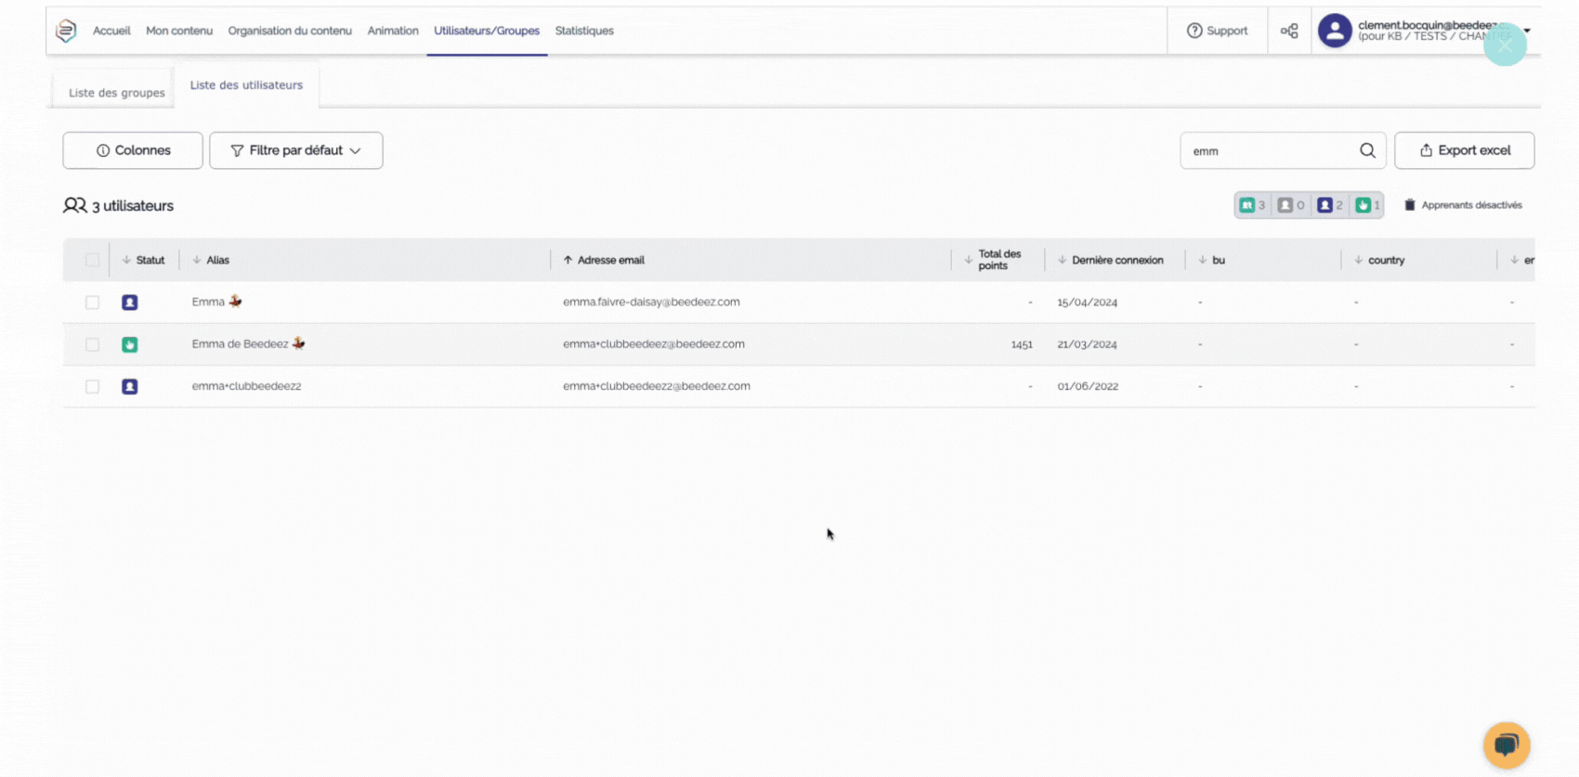1579x777 pixels.
Task: Filter by grey status icon with 0
Action: 1290,205
